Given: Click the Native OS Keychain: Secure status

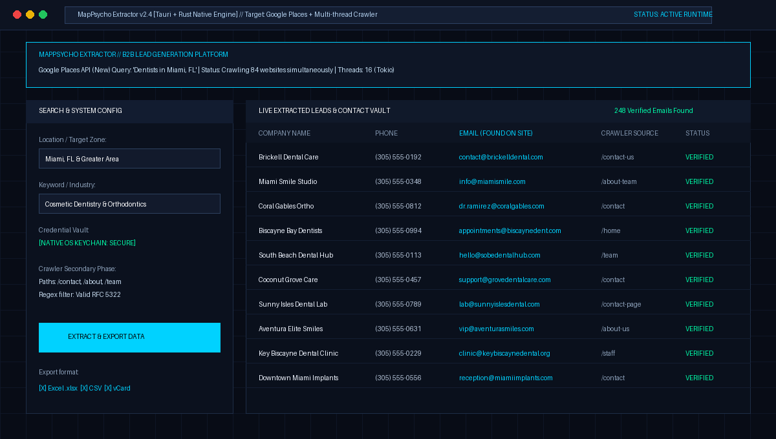Looking at the screenshot, I should pyautogui.click(x=87, y=243).
